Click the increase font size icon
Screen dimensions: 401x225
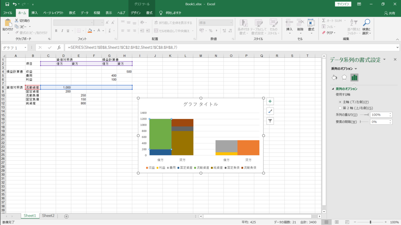pyautogui.click(x=107, y=23)
